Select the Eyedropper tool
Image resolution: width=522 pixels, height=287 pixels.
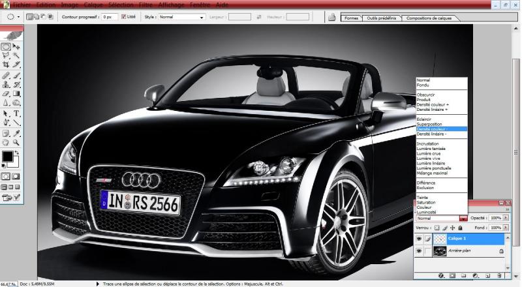click(x=16, y=134)
